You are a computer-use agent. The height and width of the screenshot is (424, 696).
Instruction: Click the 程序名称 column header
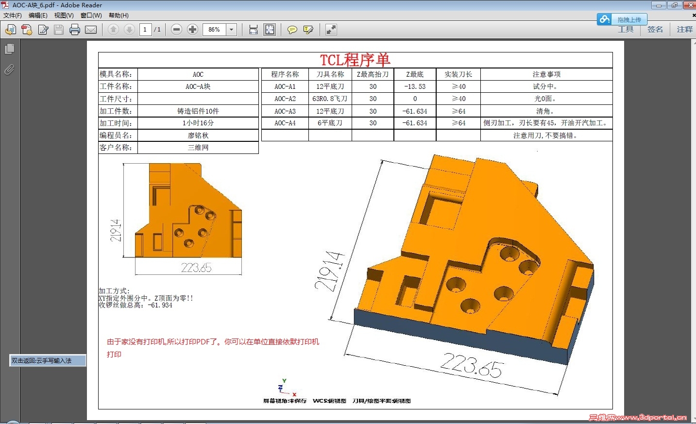coord(285,74)
